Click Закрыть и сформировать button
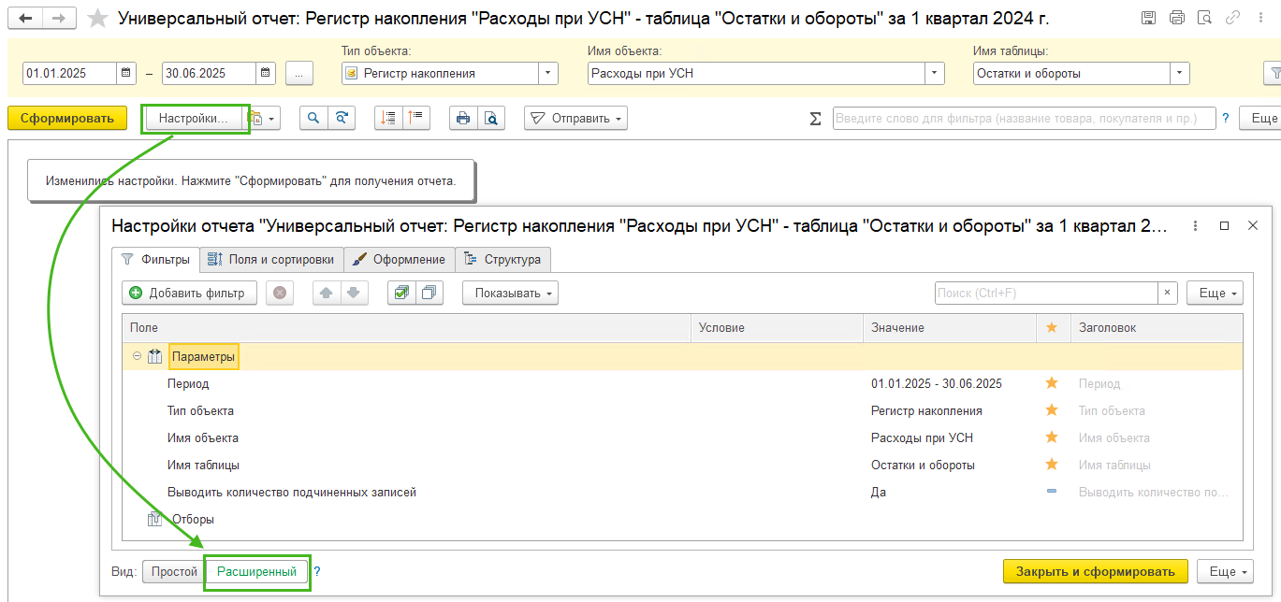 click(1096, 571)
